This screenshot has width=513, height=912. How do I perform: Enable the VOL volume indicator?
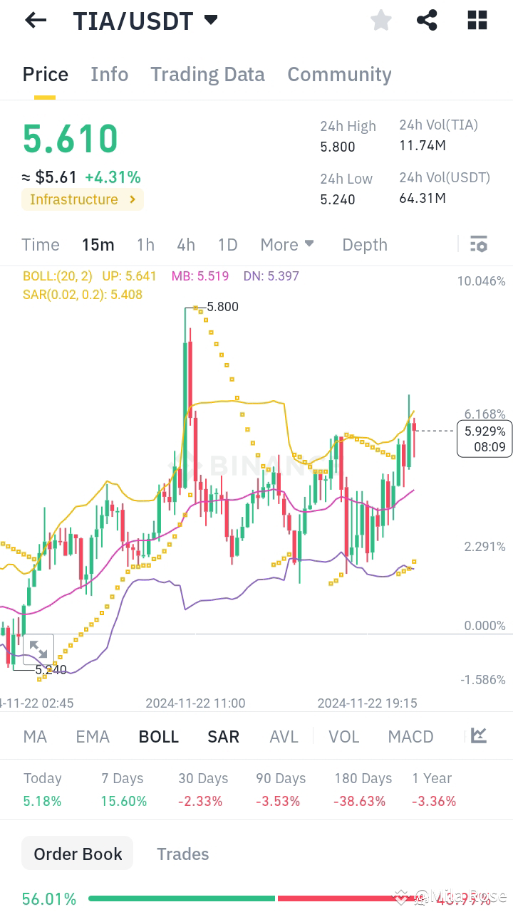(x=343, y=736)
